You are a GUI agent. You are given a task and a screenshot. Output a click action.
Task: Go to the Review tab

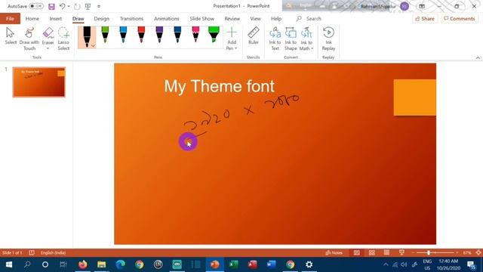[x=232, y=19]
